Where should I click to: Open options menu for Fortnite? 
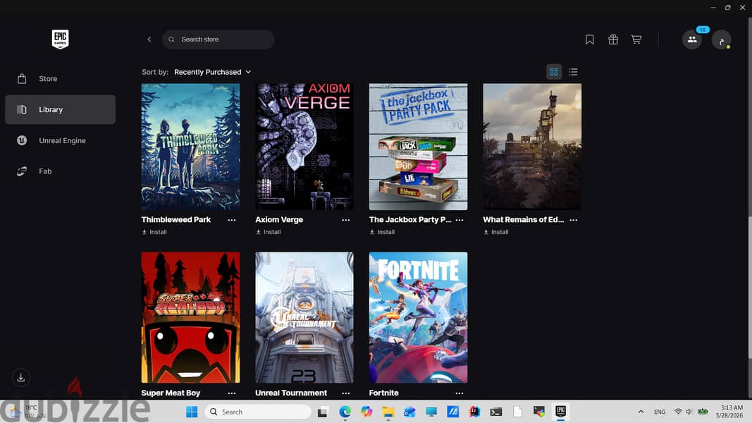click(x=460, y=393)
